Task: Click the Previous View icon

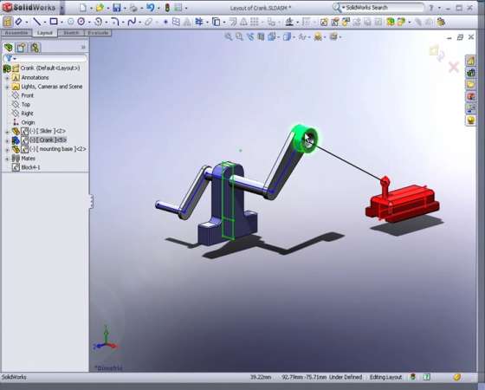Action: tap(250, 36)
